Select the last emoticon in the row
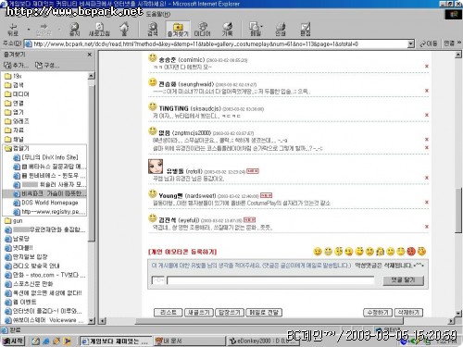 click(x=421, y=252)
